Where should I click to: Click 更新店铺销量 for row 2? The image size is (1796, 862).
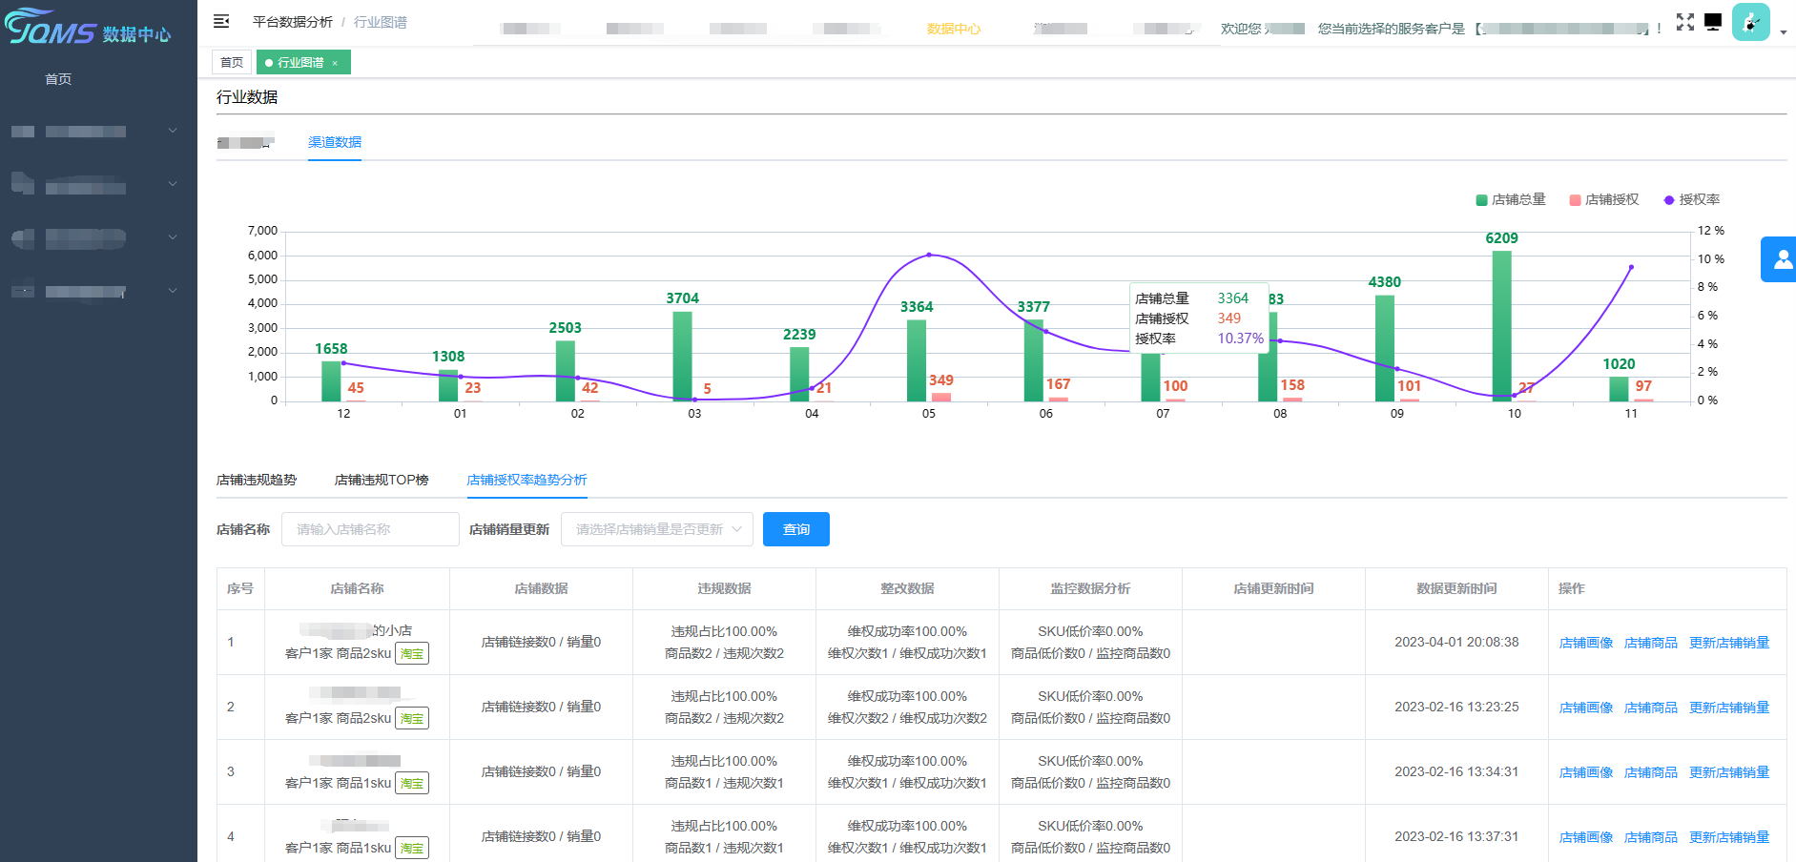click(1729, 708)
